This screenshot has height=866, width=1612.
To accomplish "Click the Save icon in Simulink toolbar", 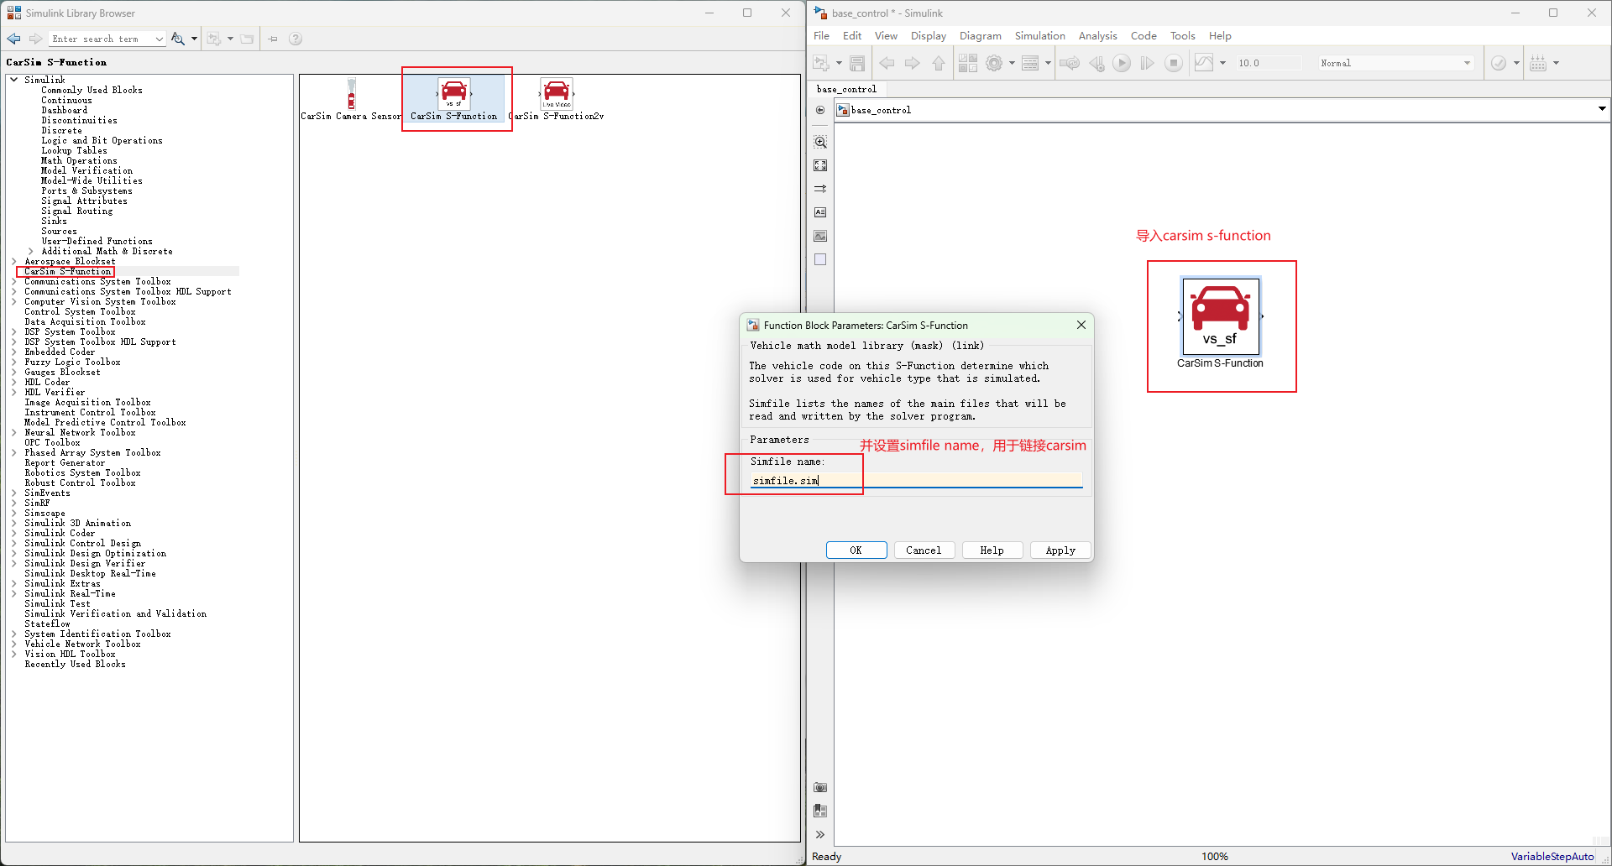I will [857, 63].
